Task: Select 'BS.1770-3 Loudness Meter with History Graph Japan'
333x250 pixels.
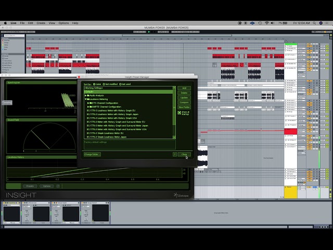Action: [112, 115]
